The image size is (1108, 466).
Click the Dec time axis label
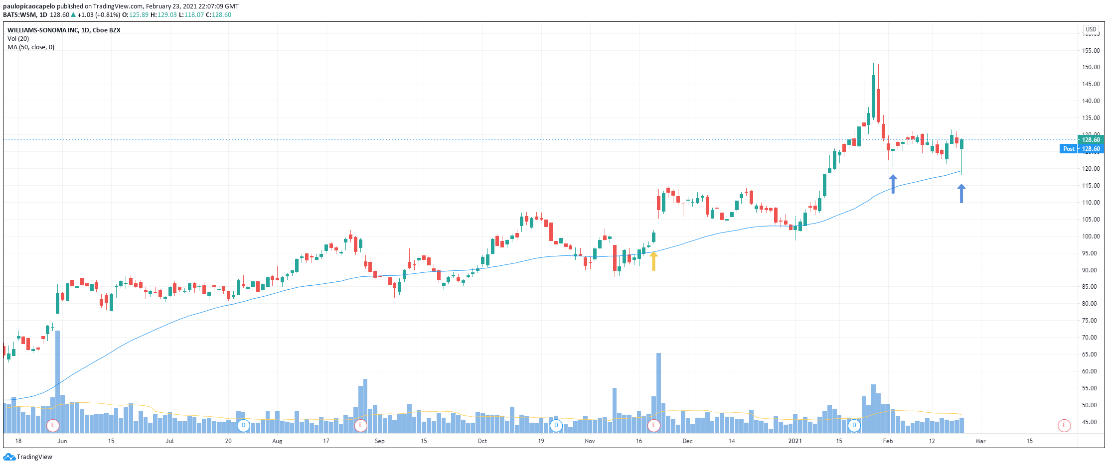tap(687, 441)
